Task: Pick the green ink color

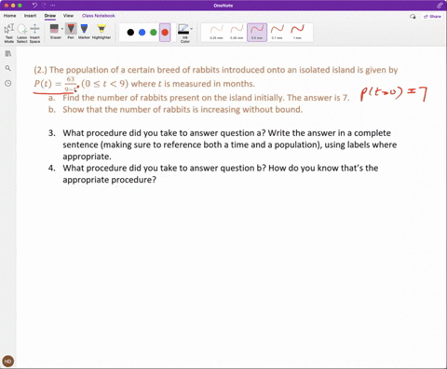Action: click(x=154, y=32)
